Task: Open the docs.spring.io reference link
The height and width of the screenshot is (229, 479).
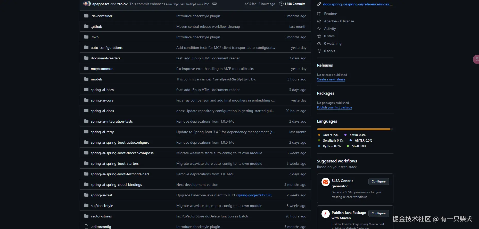Action: (358, 4)
